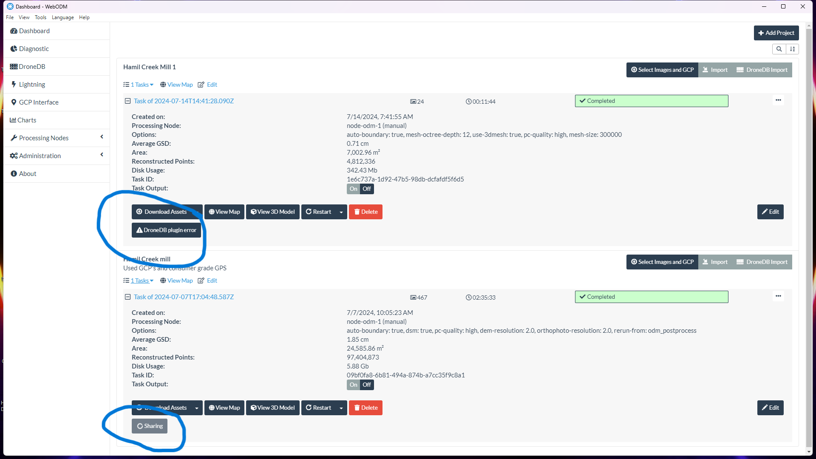Turn Task Output Off on the first task
Viewport: 816px width, 459px height.
tap(367, 189)
